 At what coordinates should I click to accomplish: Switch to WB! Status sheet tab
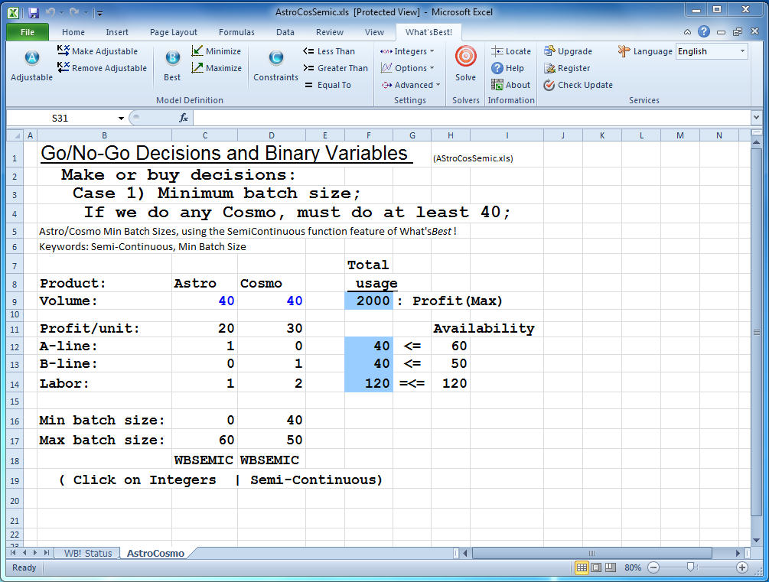click(x=87, y=553)
